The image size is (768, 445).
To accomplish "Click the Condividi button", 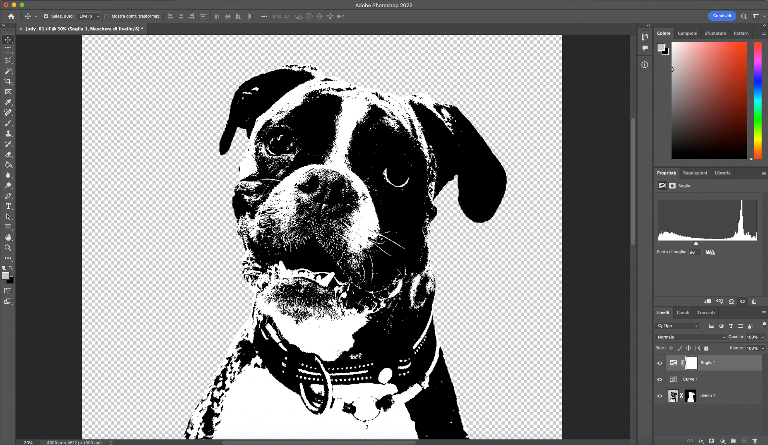I will tap(722, 16).
